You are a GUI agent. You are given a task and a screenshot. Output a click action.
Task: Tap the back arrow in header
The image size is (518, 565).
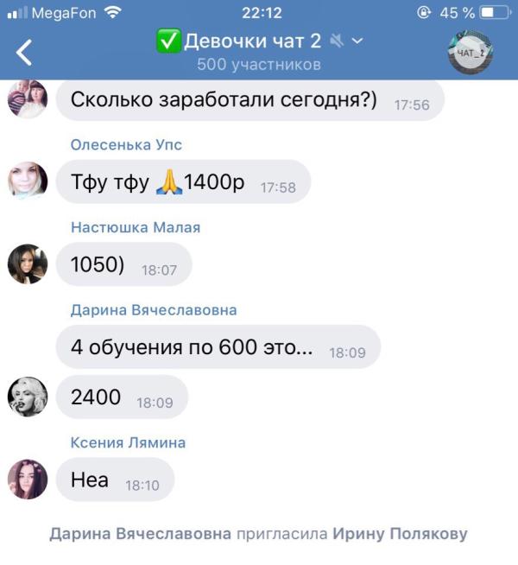24,53
